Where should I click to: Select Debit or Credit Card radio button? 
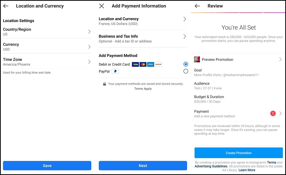tap(186, 64)
